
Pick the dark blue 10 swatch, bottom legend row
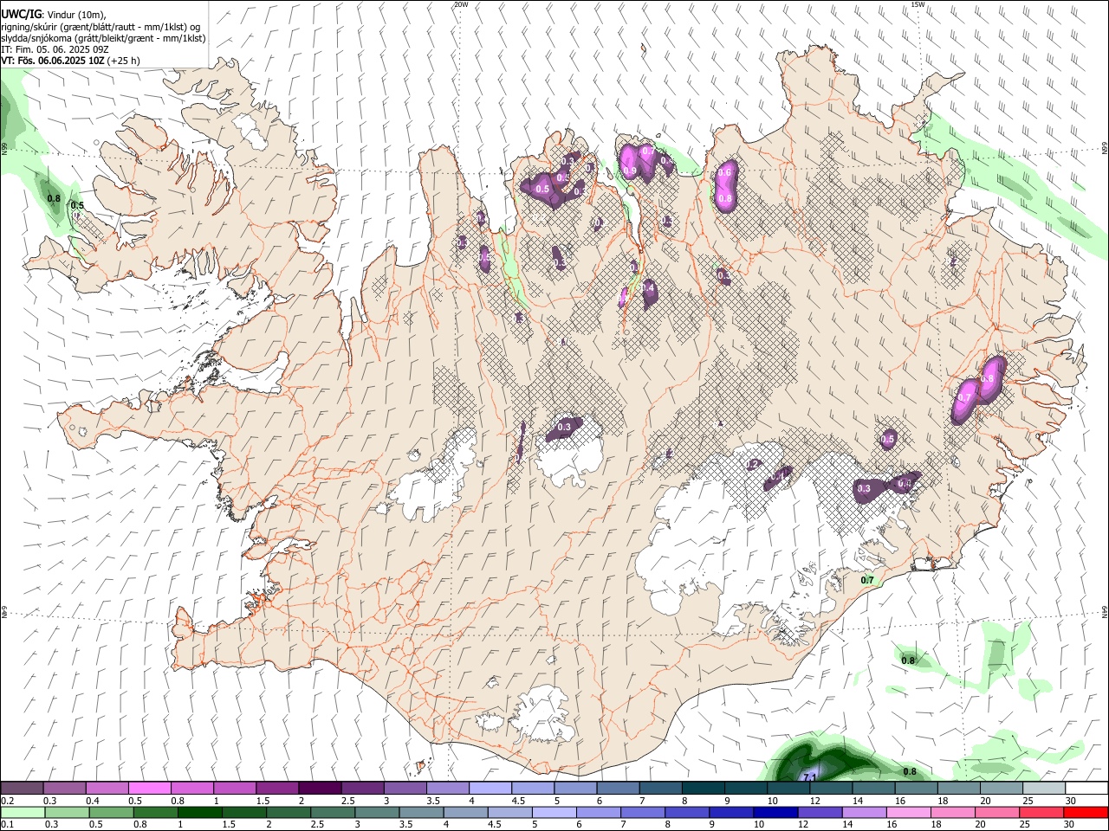coord(775,812)
